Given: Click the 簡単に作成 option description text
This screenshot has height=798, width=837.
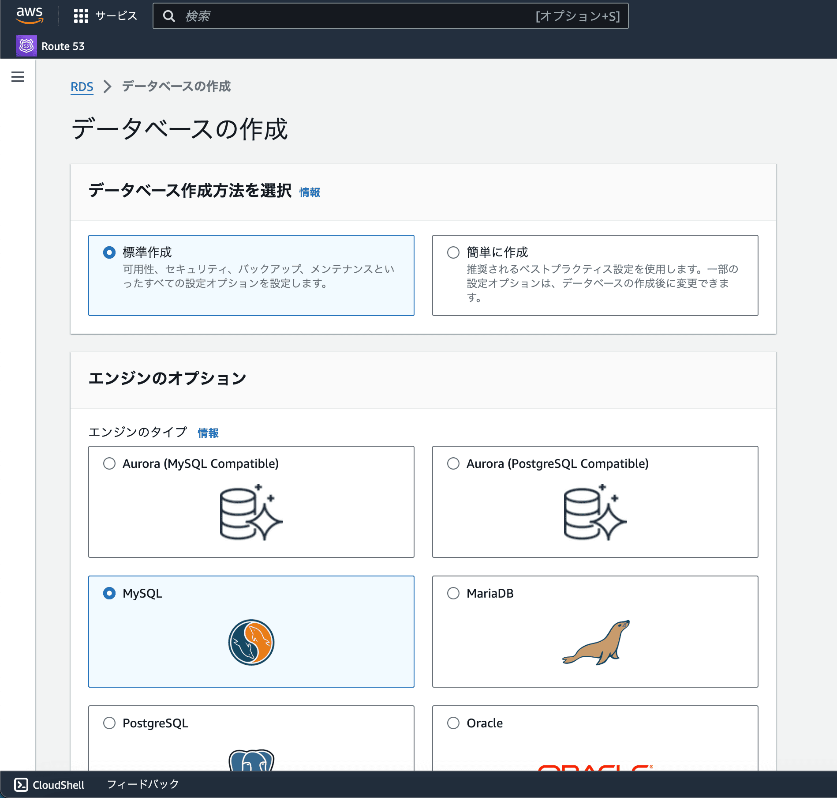Looking at the screenshot, I should [x=602, y=283].
